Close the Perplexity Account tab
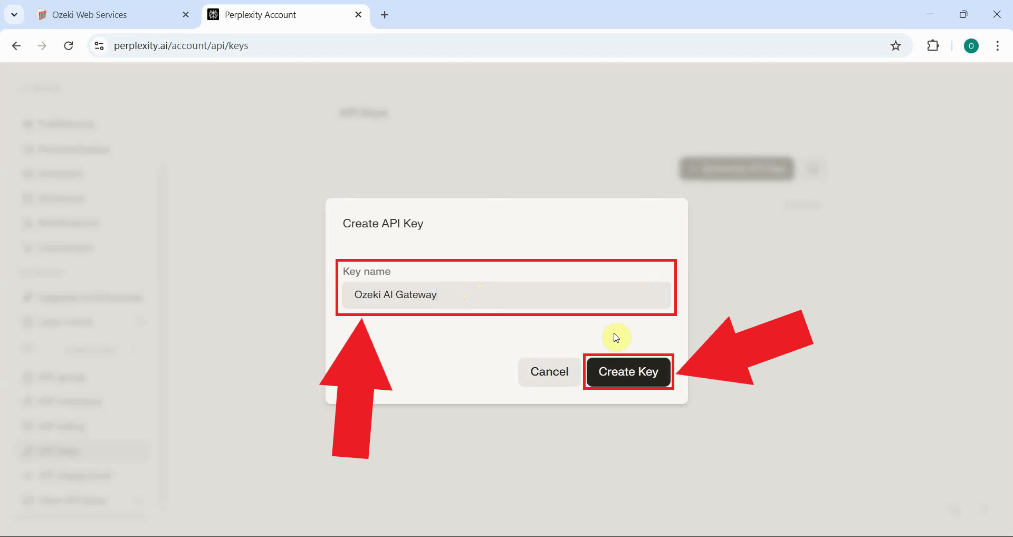Image resolution: width=1013 pixels, height=537 pixels. (358, 15)
